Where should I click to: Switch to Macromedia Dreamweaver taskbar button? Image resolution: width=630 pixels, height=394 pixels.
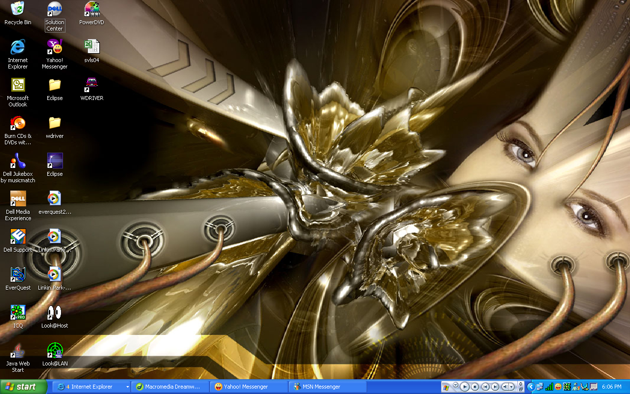[170, 387]
